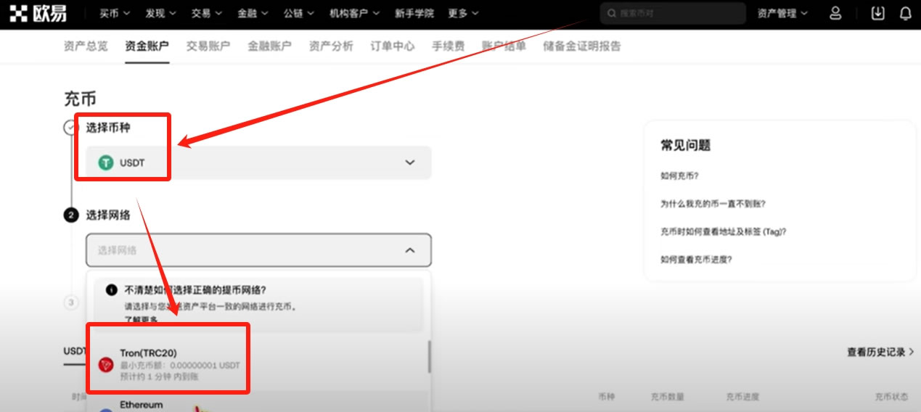
Task: Switch to the 金融账户 tab
Action: tap(269, 46)
